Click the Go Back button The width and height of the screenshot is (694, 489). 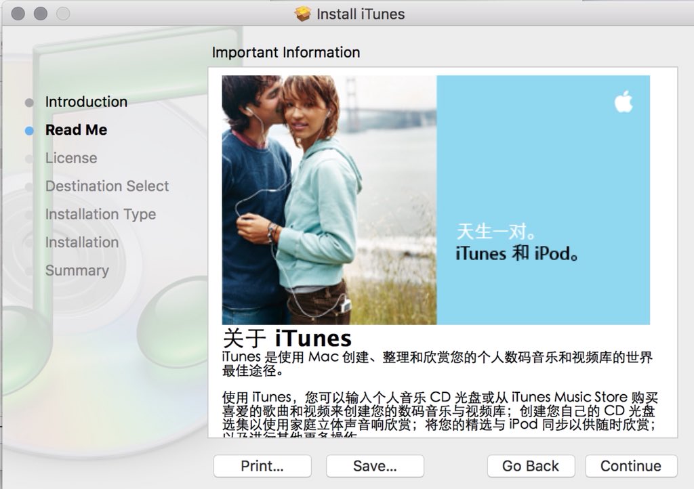[x=531, y=466]
